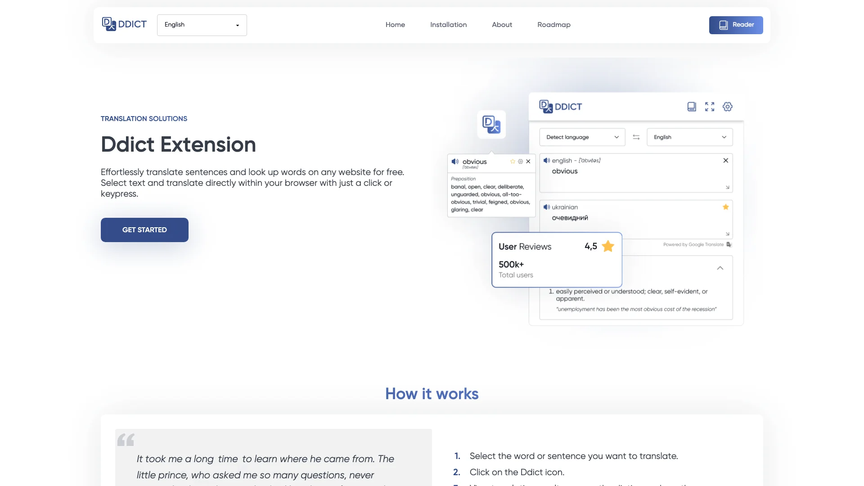The height and width of the screenshot is (486, 864).
Task: Click the speaker icon next to 'obvious'
Action: 454,162
